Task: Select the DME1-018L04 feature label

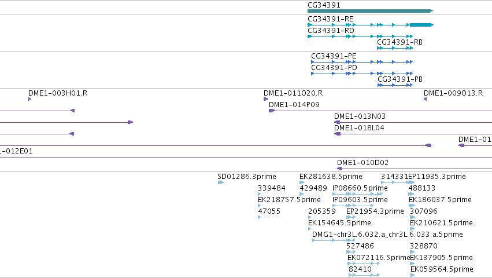Action: (359, 128)
